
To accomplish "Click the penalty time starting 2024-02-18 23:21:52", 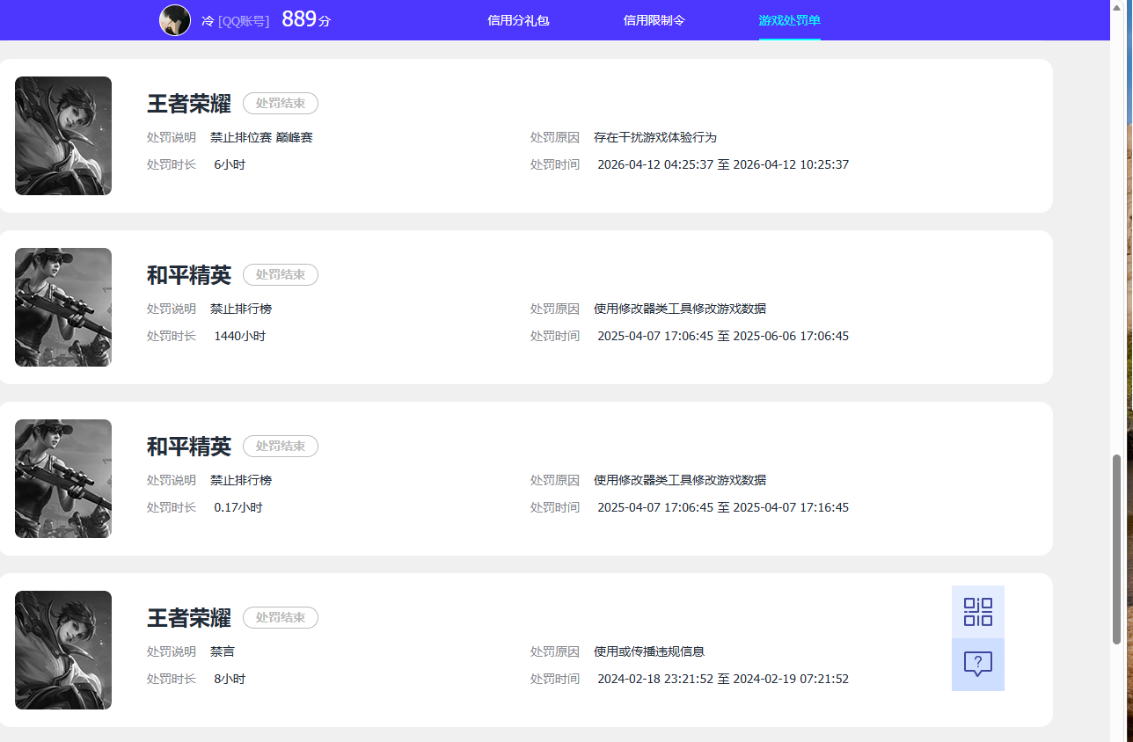I will click(723, 679).
